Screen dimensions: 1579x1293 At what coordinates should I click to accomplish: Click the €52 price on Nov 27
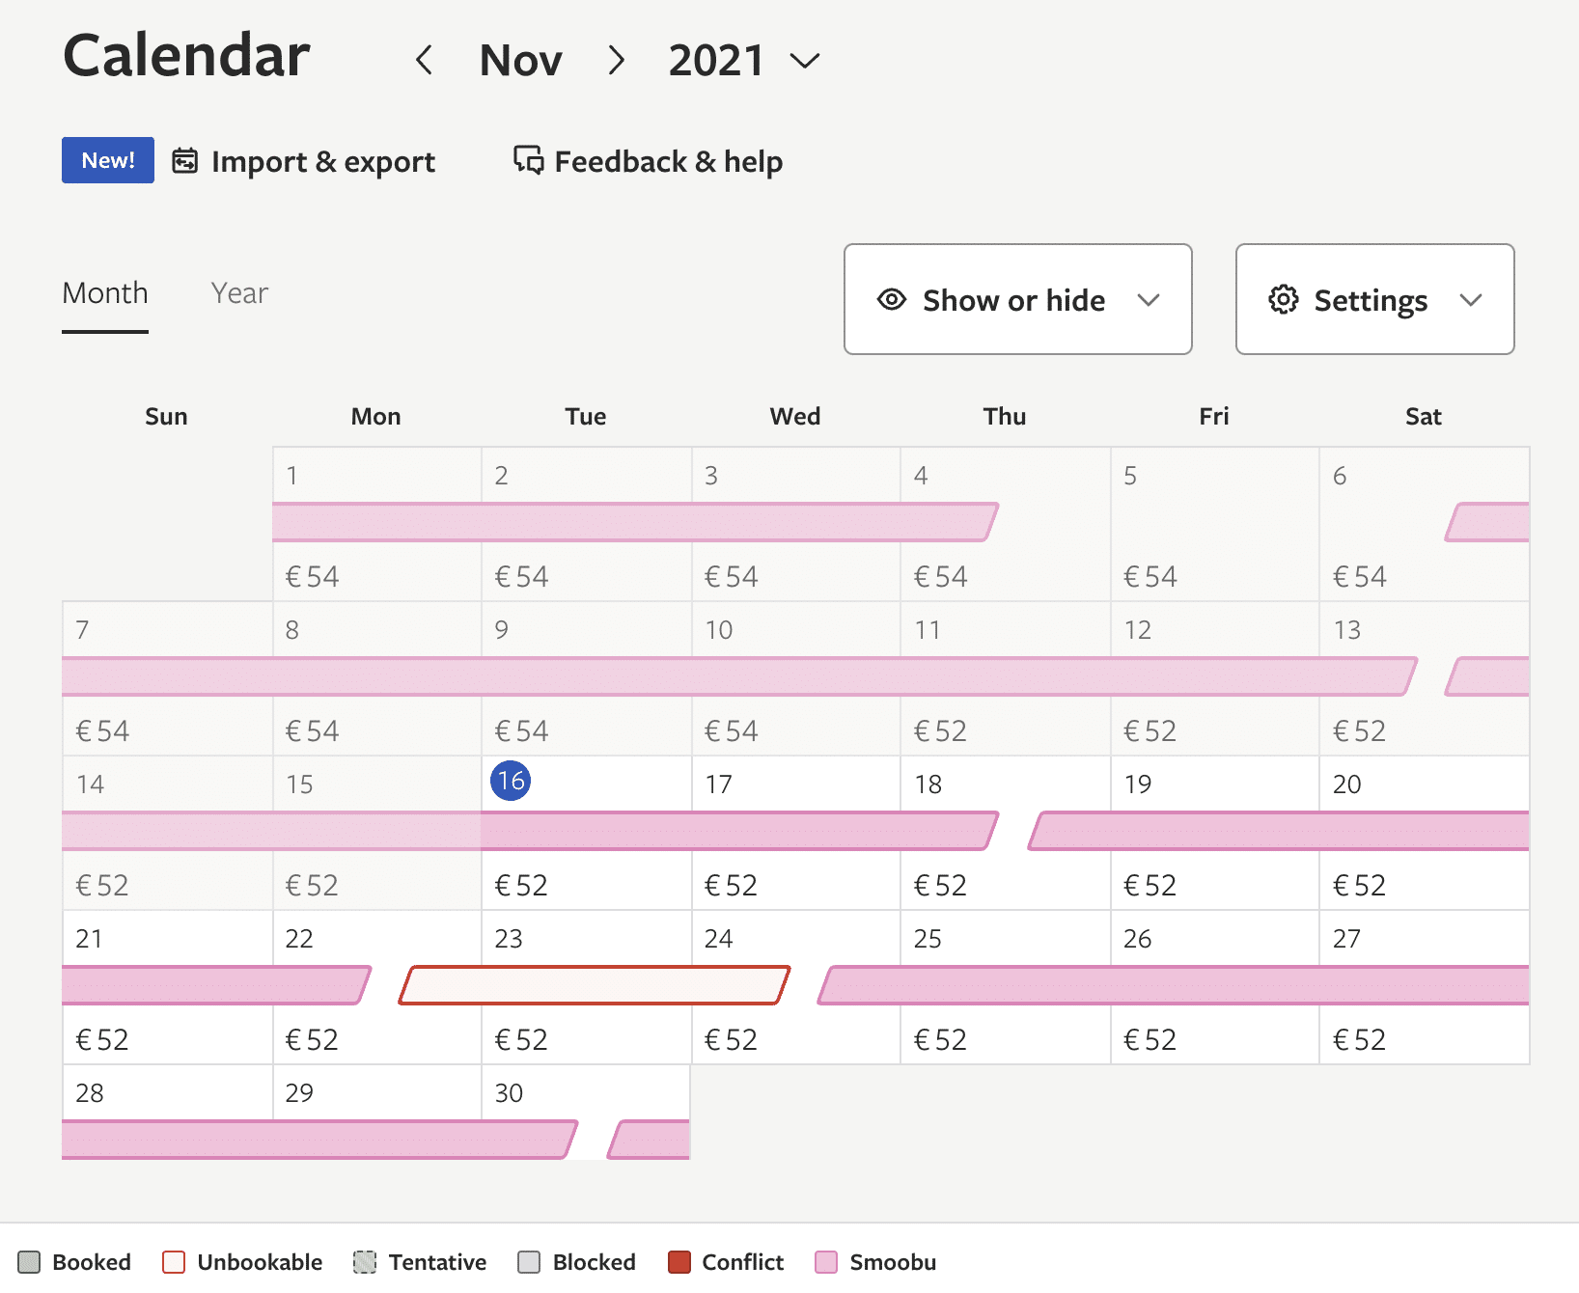coord(1359,1040)
